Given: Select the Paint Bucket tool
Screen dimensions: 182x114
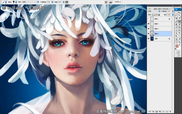Looking at the screenshot, I should pyautogui.click(x=179, y=27).
